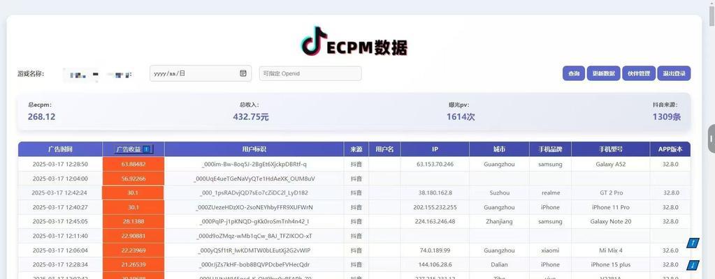The width and height of the screenshot is (715, 279).
Task: Click the 退出登录 logout button
Action: point(674,73)
